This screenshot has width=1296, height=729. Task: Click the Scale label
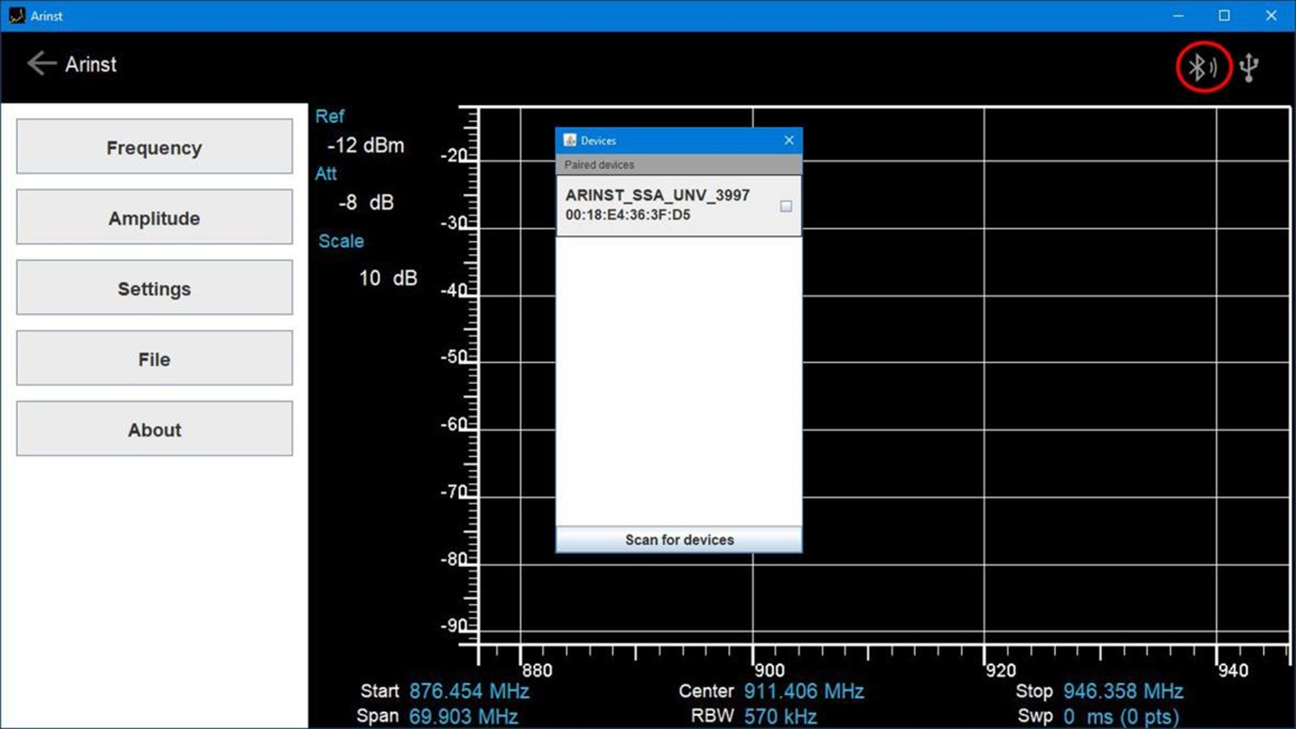341,241
